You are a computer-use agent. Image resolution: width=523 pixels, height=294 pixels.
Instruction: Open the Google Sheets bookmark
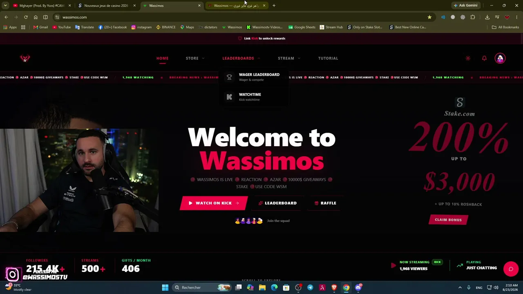[x=302, y=27]
